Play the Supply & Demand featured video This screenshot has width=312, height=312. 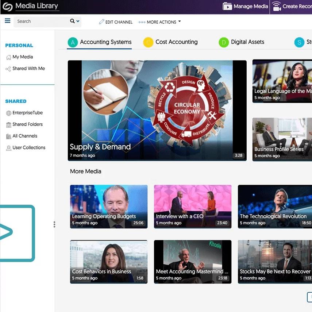coord(157,110)
